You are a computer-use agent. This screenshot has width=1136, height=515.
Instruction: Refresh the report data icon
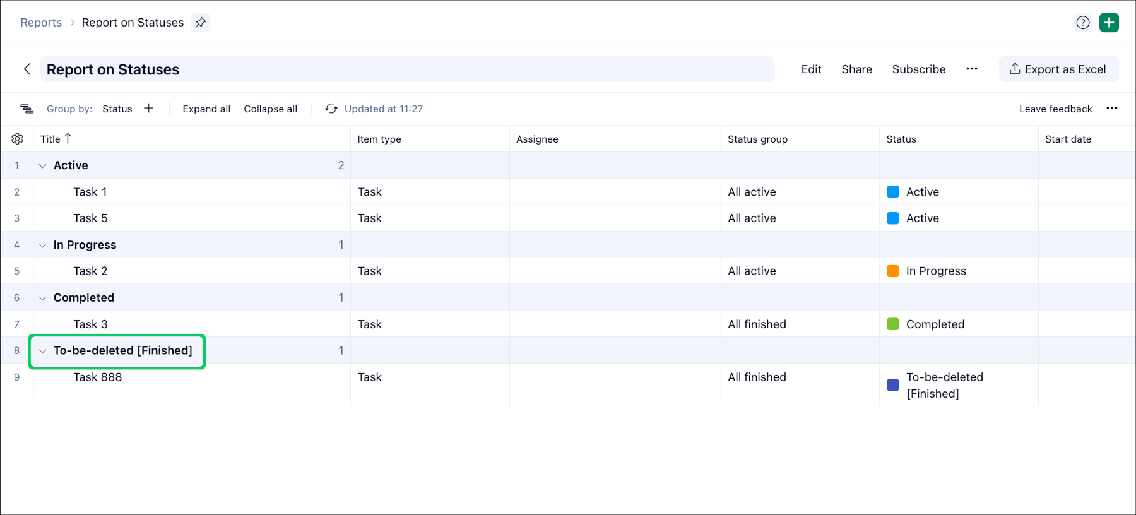click(331, 109)
